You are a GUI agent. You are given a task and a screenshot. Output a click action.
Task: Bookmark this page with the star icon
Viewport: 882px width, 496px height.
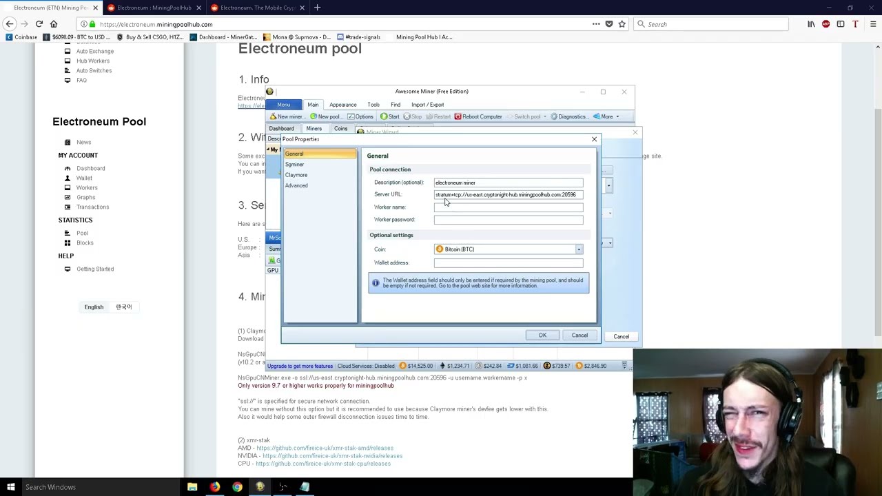[x=622, y=24]
